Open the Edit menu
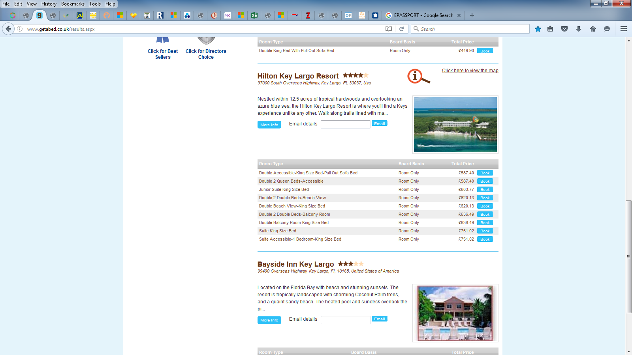 point(18,4)
